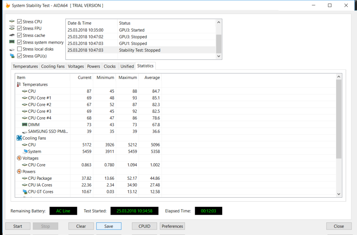Image resolution: width=357 pixels, height=235 pixels.
Task: Uncheck the Stress system memory checkbox
Action: [19, 42]
